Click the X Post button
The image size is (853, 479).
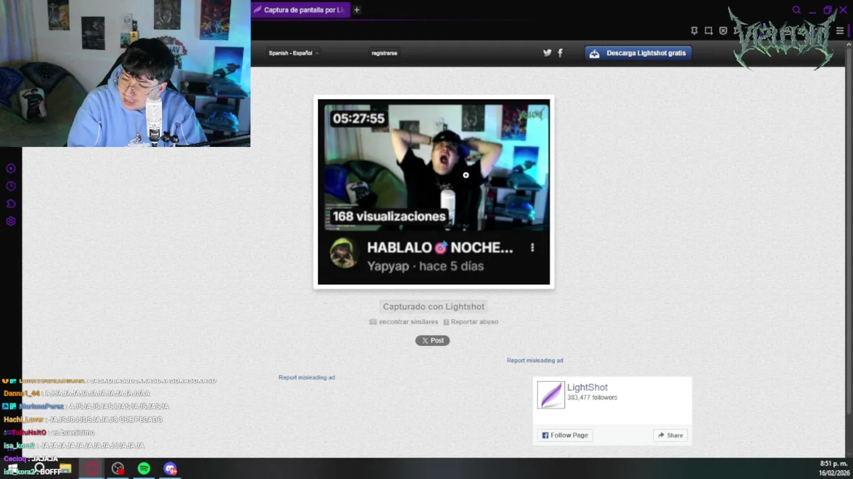[432, 341]
